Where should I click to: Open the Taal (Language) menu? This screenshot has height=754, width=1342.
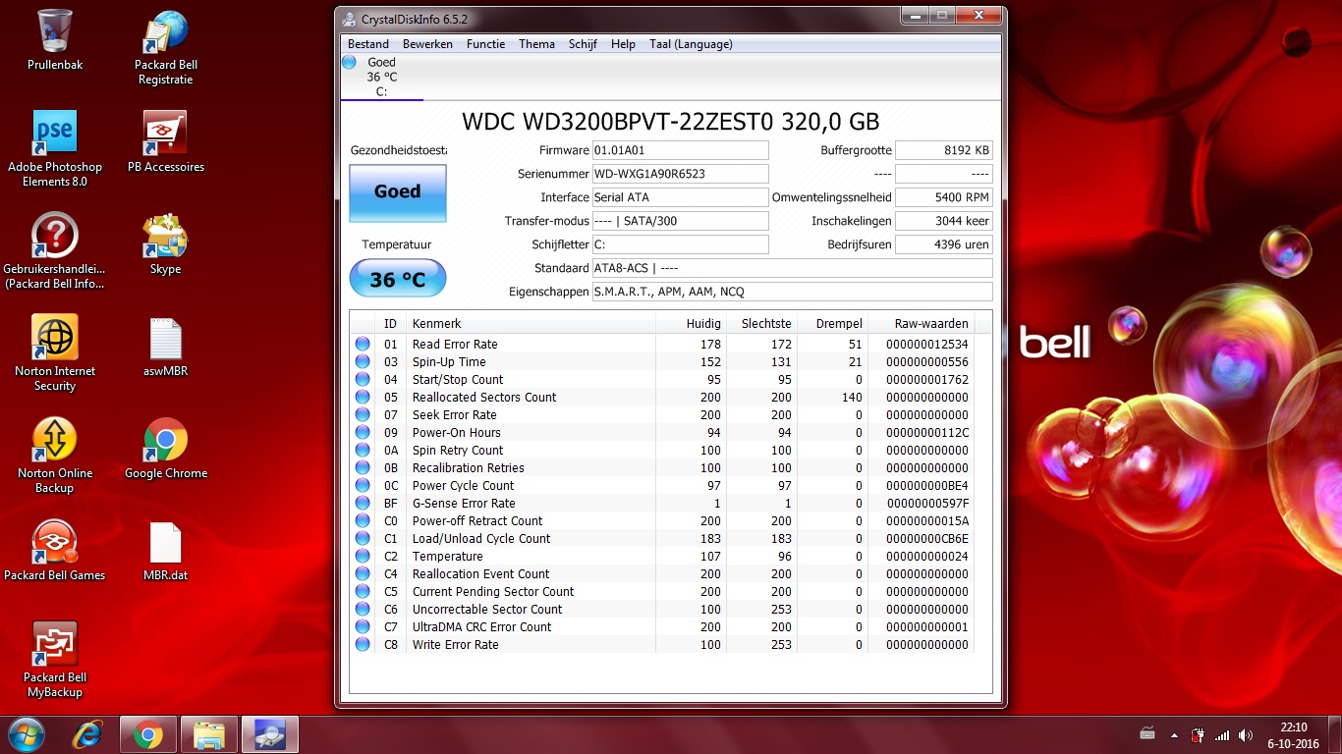point(691,44)
